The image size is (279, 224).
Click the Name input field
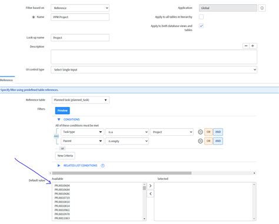point(80,17)
